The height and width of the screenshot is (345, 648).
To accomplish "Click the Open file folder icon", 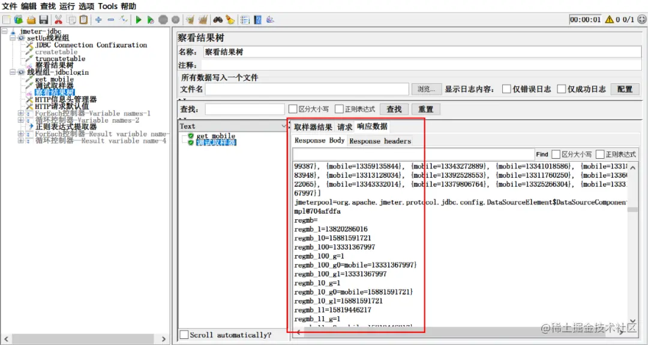I will pyautogui.click(x=31, y=19).
